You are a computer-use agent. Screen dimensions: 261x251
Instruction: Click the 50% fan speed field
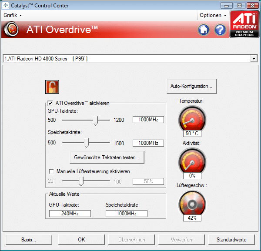point(148,181)
